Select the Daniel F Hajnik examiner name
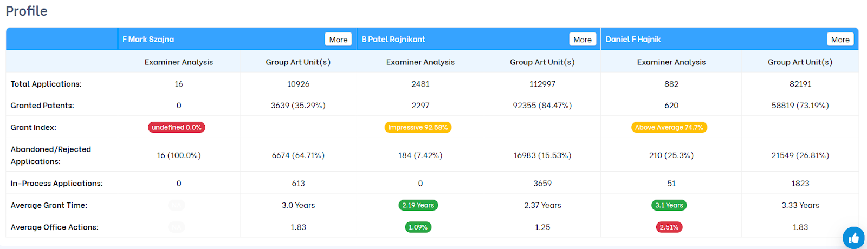 (x=633, y=40)
